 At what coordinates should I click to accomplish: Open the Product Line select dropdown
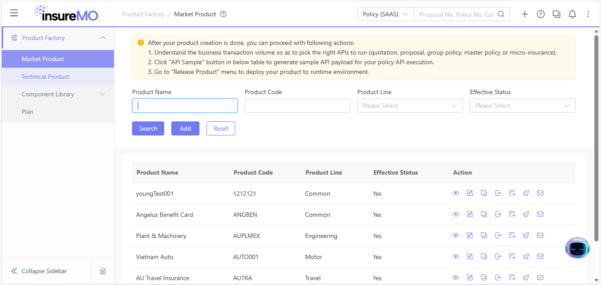(410, 106)
